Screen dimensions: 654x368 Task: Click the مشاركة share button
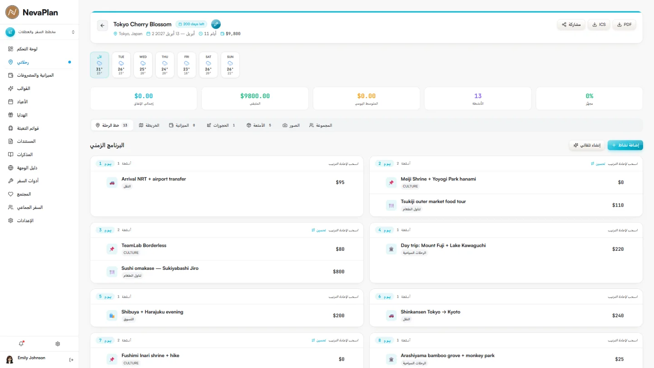coord(571,25)
